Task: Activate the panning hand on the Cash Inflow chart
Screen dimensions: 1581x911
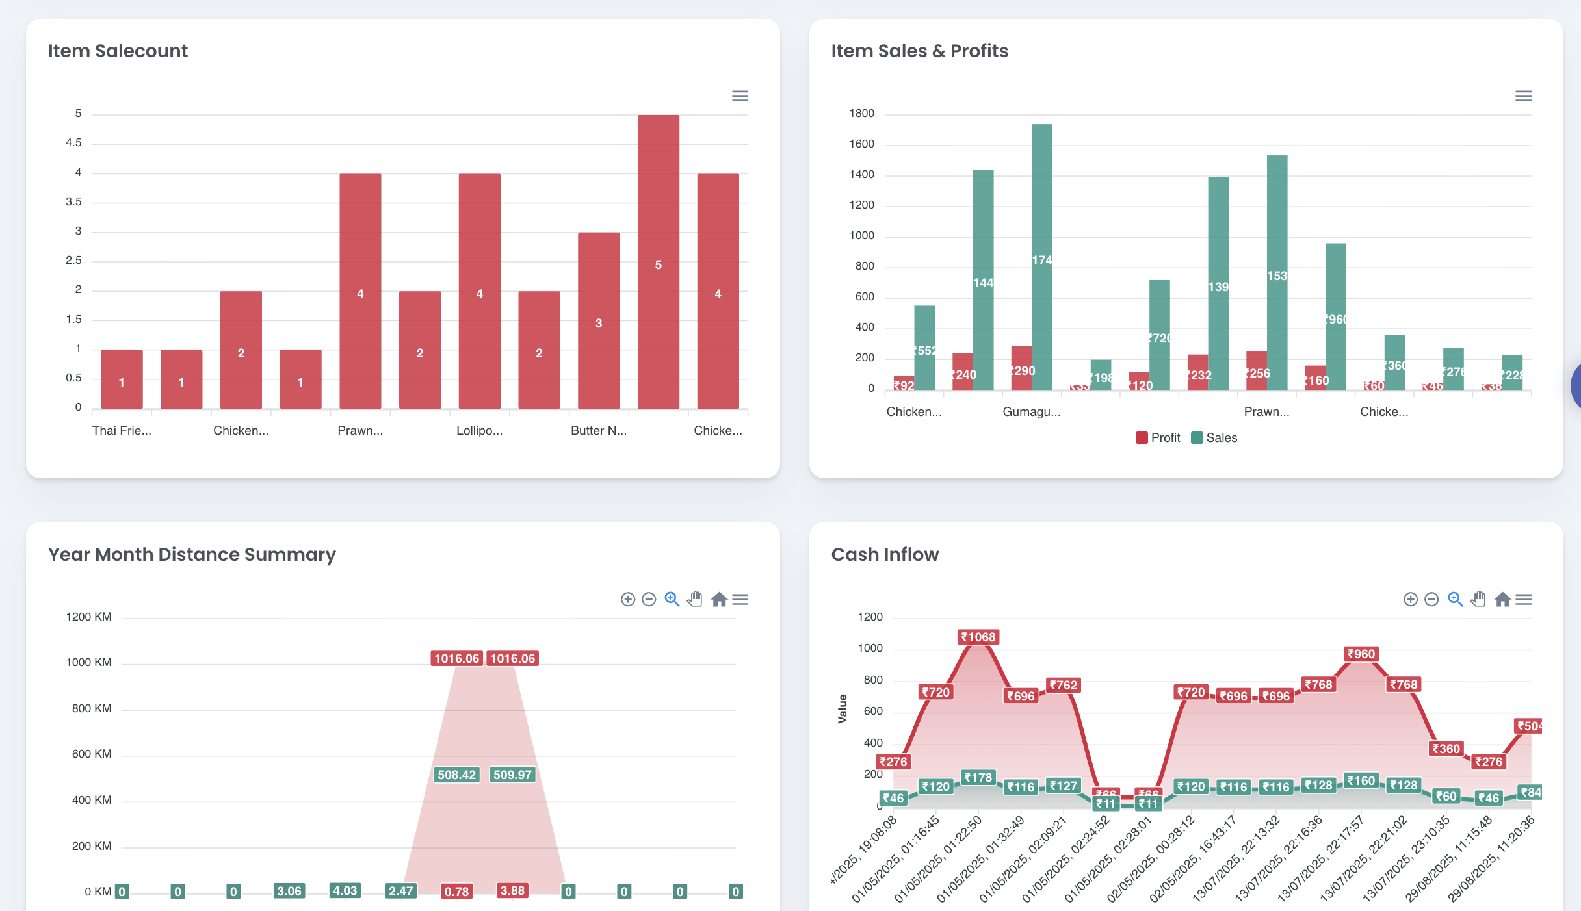Action: tap(1478, 599)
